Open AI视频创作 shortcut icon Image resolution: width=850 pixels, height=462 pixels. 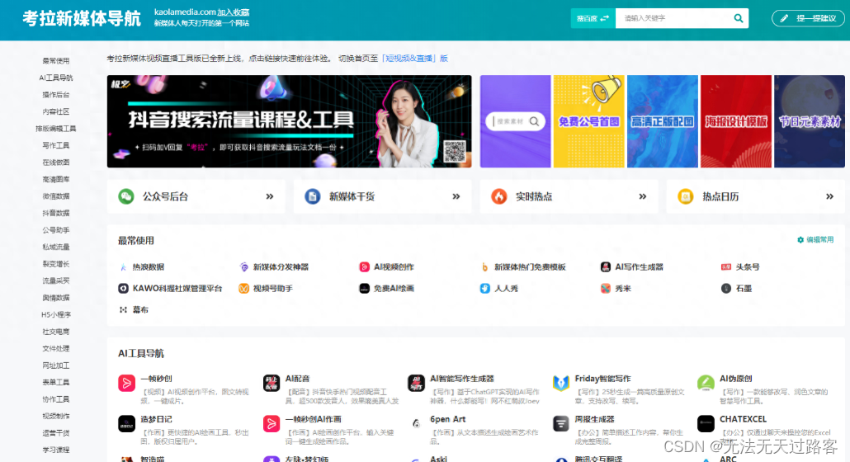(x=364, y=267)
